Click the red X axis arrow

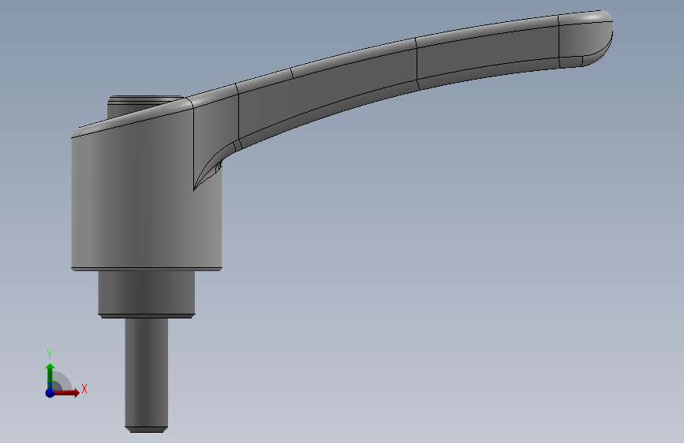pos(66,393)
